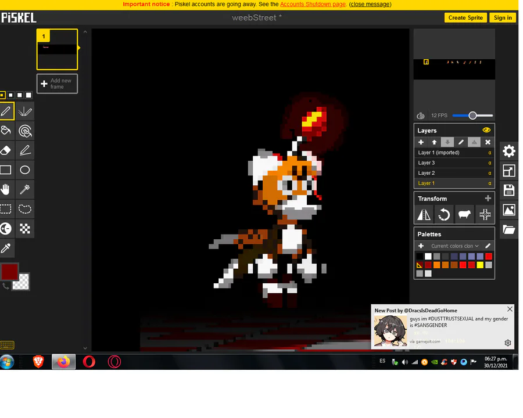Select the Move hand tool
Screen dimensions: 523x418
6,190
